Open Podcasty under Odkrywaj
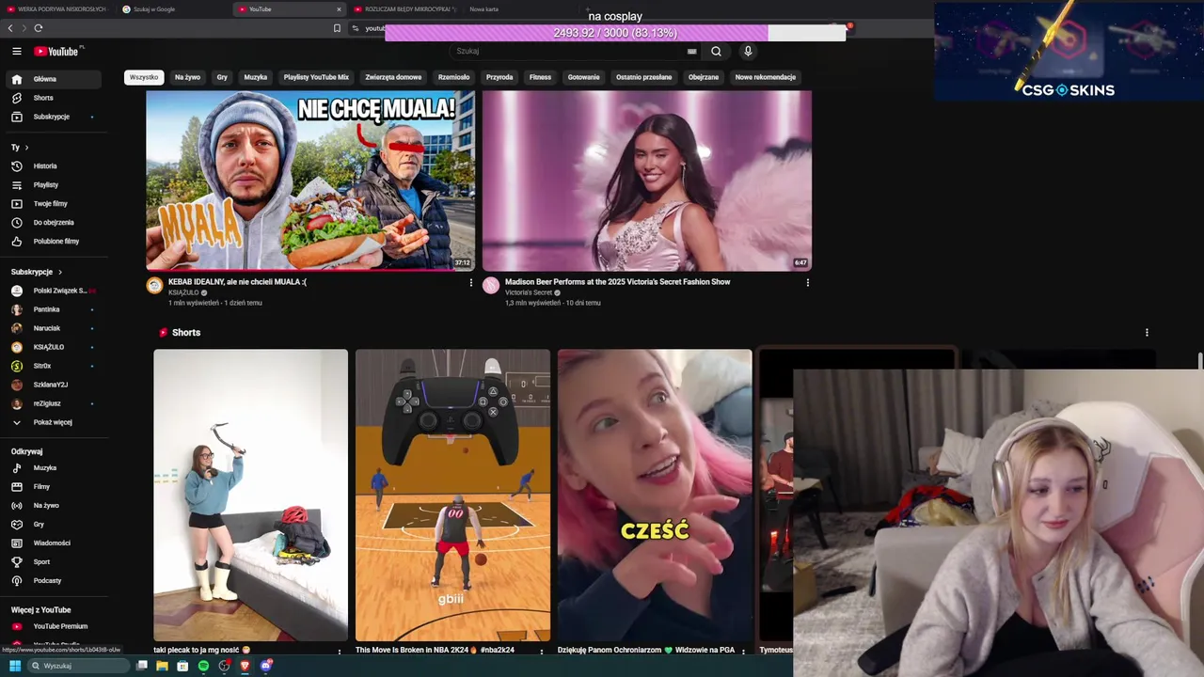The image size is (1204, 677). (53, 581)
